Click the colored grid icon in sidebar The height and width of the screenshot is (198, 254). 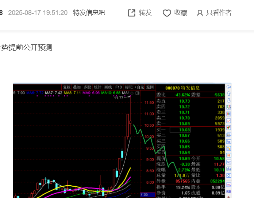click(x=228, y=114)
